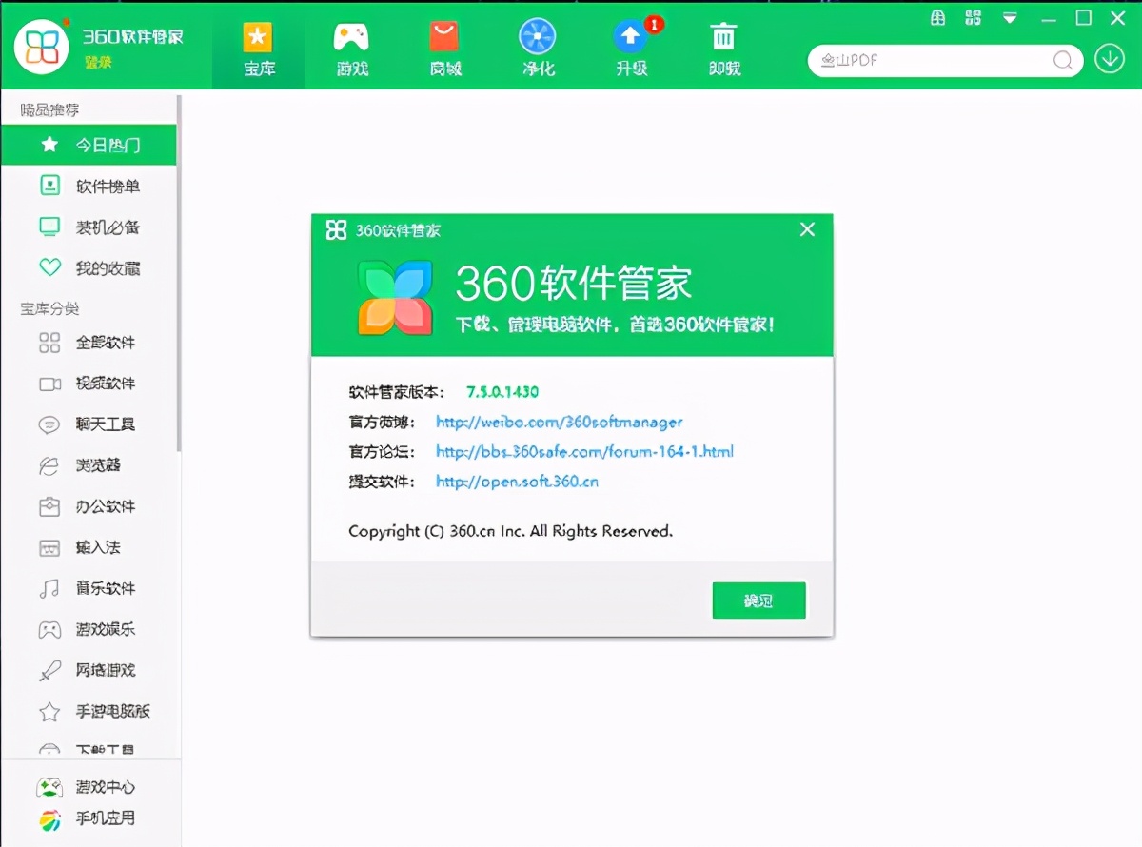This screenshot has width=1142, height=847.
Task: Open the weibo.com/360softmanager link
Action: (x=558, y=423)
